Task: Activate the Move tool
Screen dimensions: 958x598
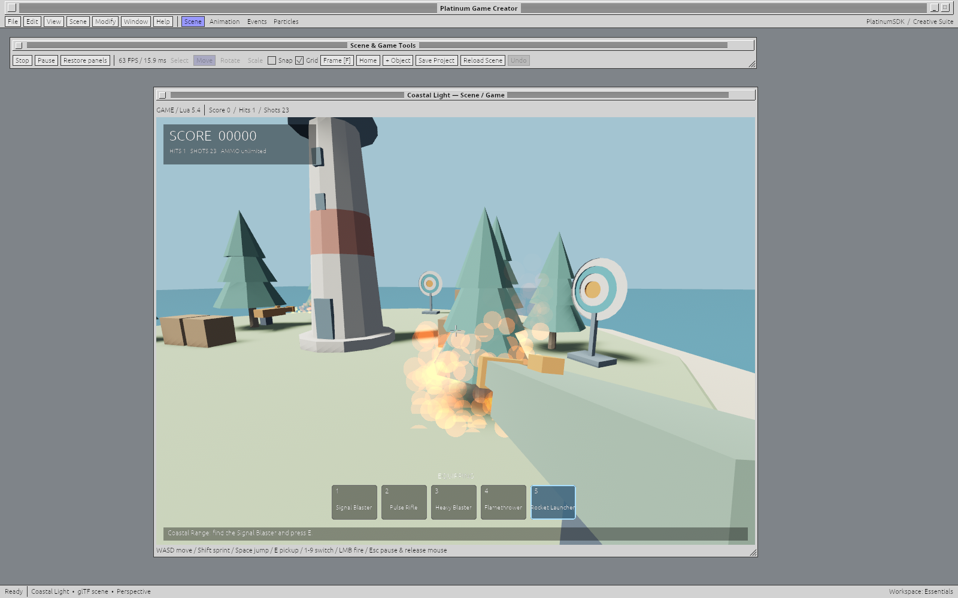Action: point(204,60)
